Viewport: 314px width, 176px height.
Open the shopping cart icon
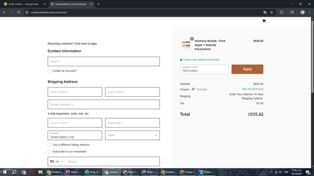(264, 21)
